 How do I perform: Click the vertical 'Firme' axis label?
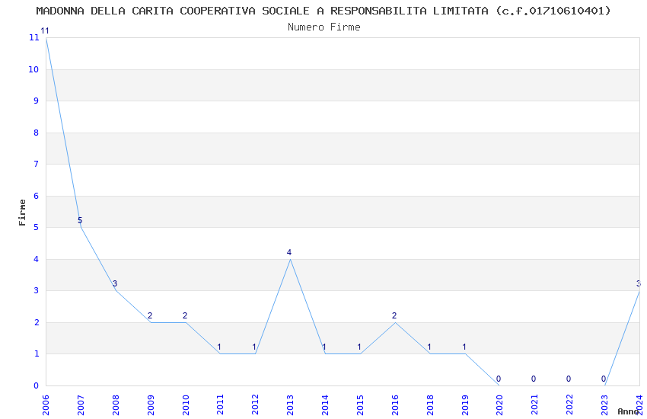click(22, 213)
